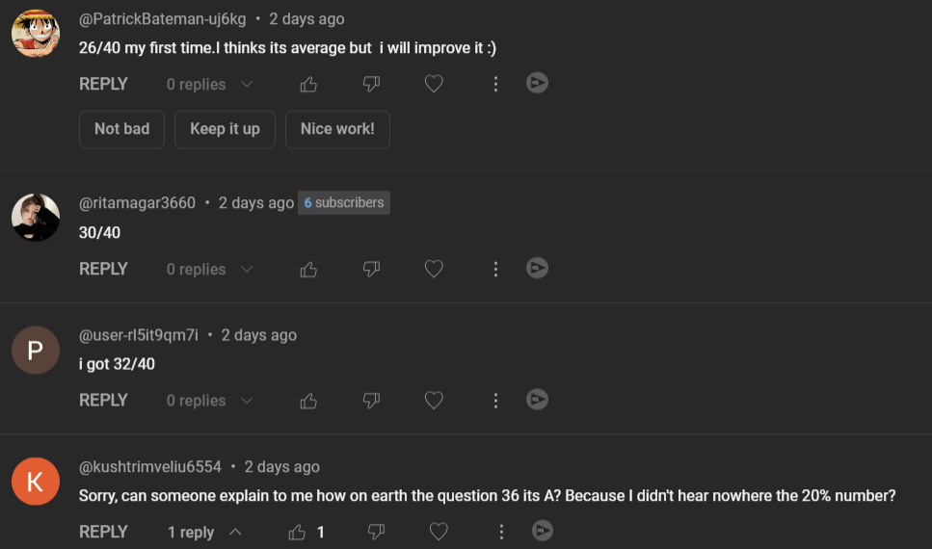Thumbs up kushtrimveliu6554's question 36 comment
Screen dimensions: 932x549
click(x=297, y=532)
